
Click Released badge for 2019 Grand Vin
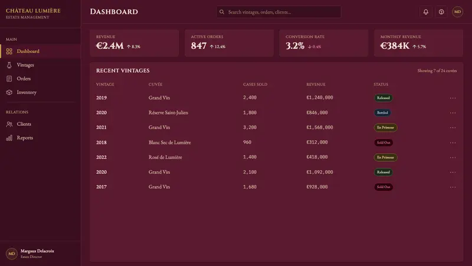pyautogui.click(x=383, y=98)
